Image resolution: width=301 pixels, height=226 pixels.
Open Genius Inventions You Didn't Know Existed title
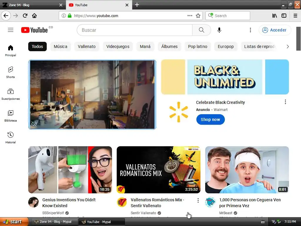pos(69,203)
